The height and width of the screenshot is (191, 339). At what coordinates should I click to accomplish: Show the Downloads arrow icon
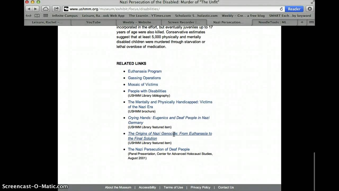[x=310, y=9]
